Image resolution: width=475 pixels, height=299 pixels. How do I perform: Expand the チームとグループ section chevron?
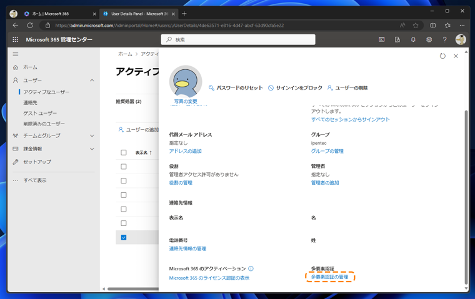[92, 136]
